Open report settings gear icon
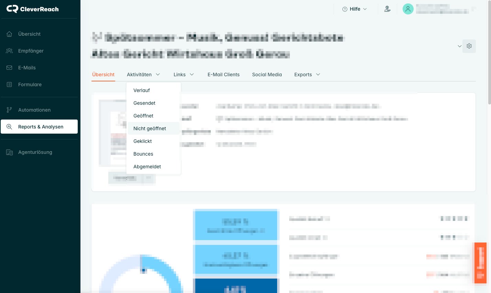 click(469, 46)
